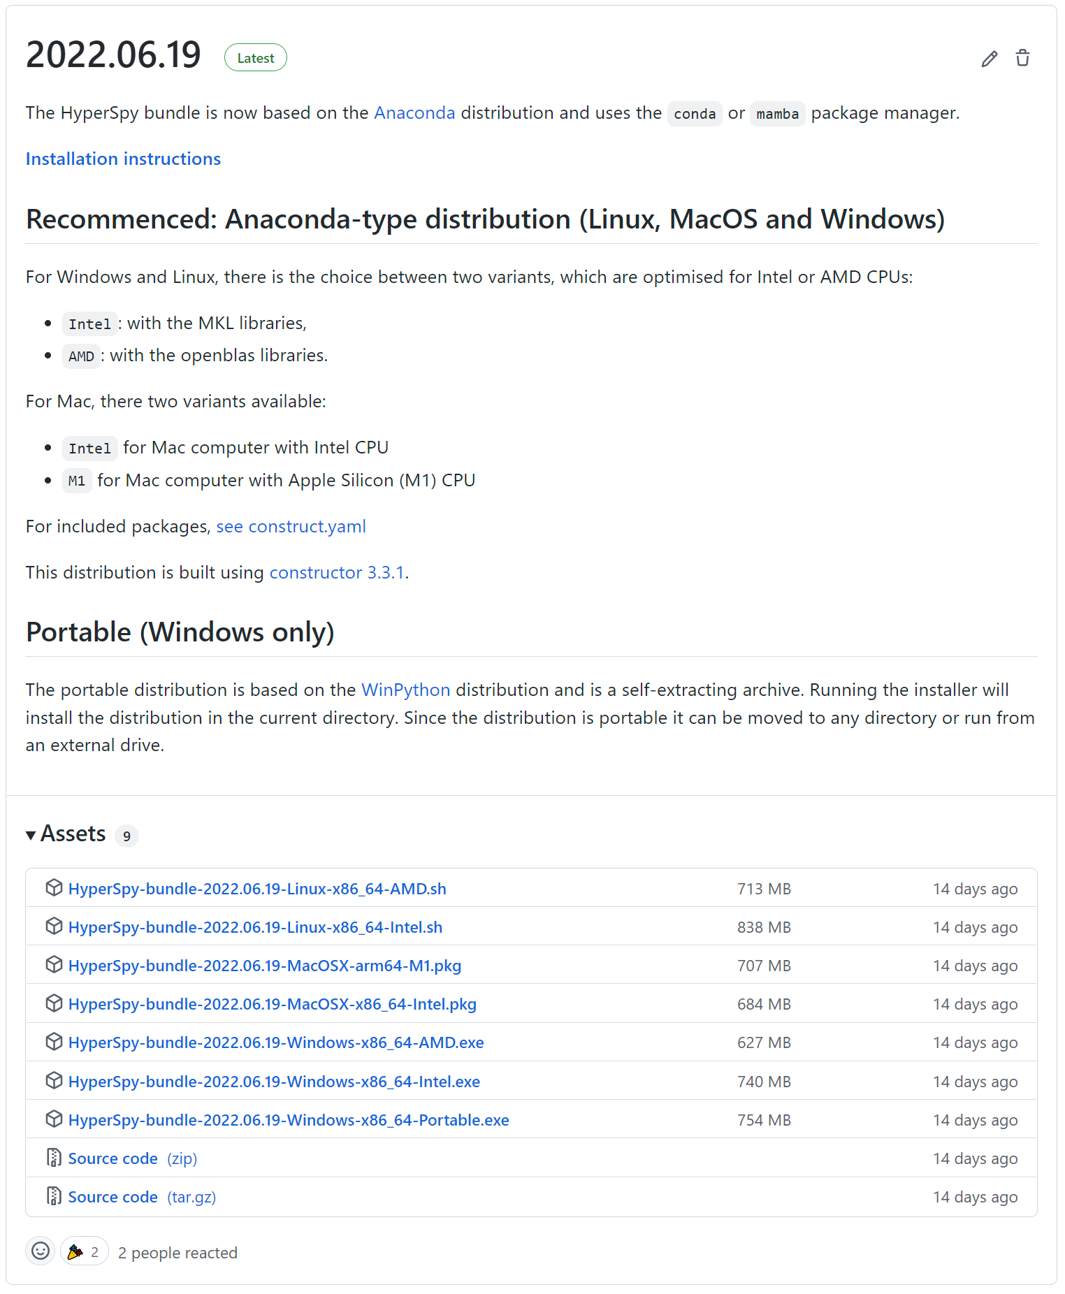Download HyperSpy Windows x86_64 Intel.exe
This screenshot has height=1294, width=1065.
[274, 1082]
